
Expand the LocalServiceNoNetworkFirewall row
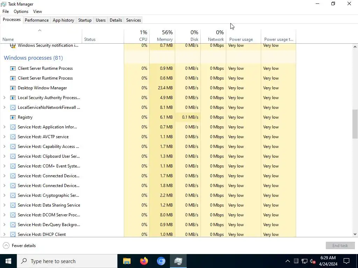point(4,107)
